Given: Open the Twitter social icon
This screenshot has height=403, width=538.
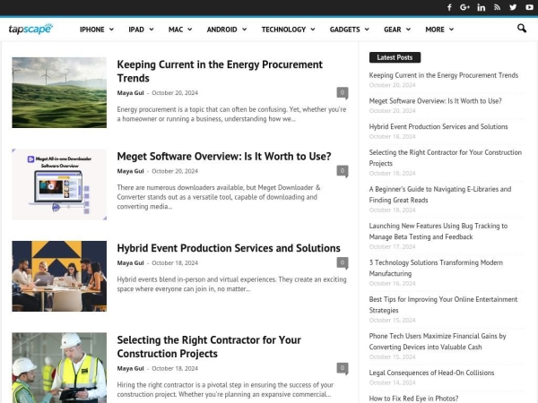Looking at the screenshot, I should [513, 7].
